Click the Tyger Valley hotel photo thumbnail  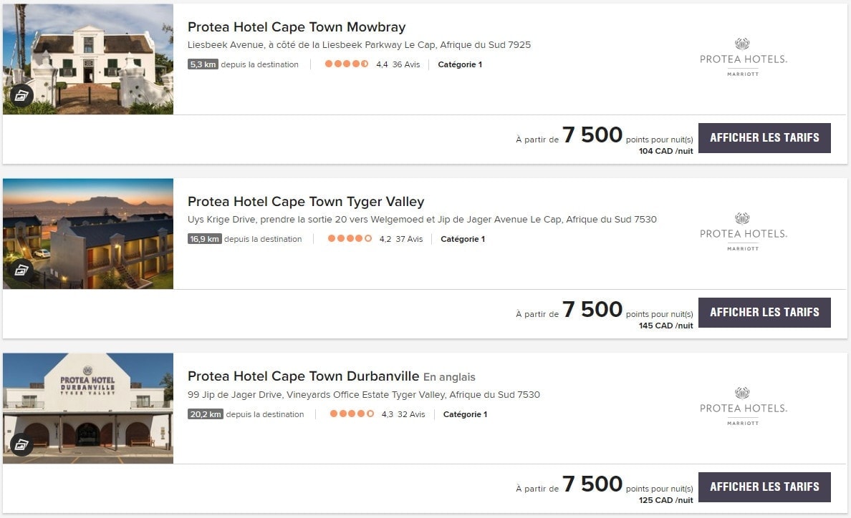tap(87, 233)
